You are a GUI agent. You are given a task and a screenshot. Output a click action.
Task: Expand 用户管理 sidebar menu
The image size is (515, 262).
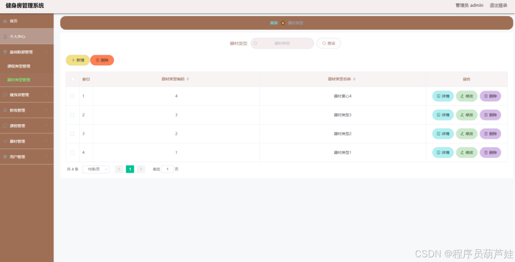26,157
